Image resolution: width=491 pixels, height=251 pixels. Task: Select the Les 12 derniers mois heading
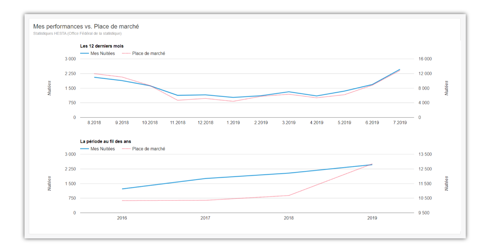[102, 46]
